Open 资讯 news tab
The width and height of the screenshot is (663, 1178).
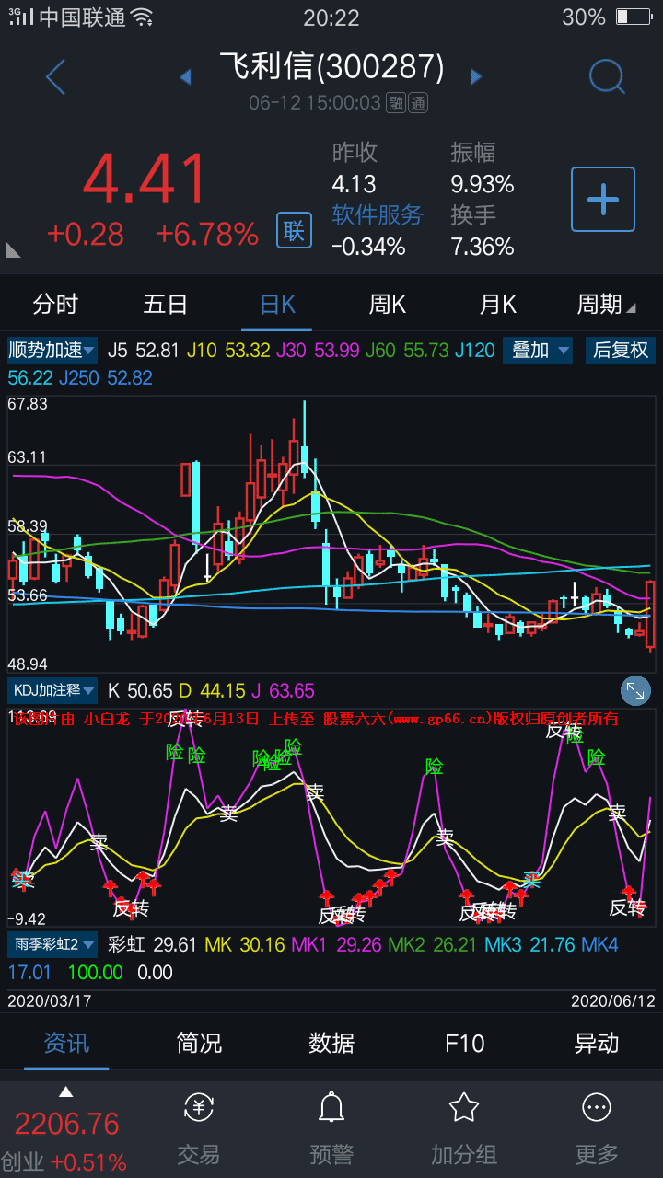coord(66,1043)
